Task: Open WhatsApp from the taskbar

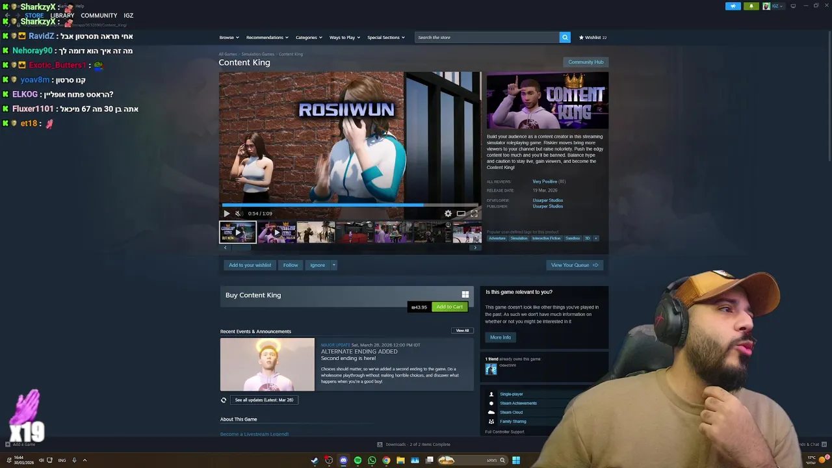Action: 372,460
